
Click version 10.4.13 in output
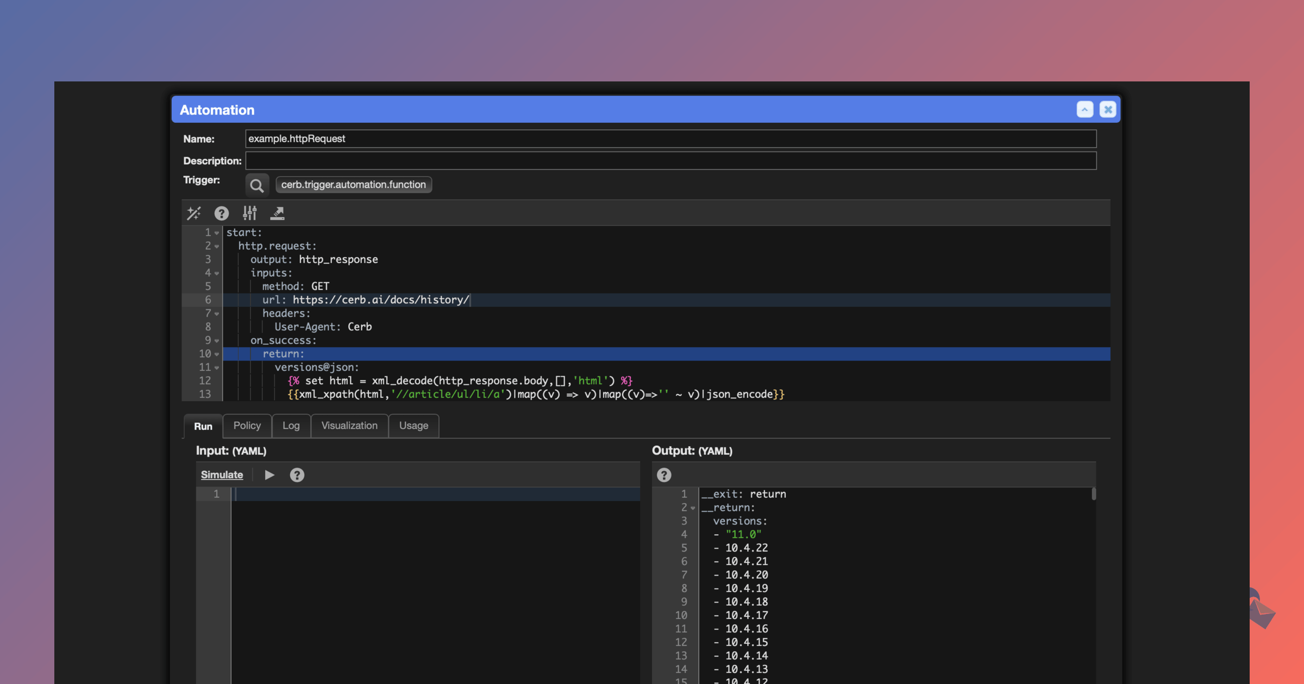tap(747, 669)
